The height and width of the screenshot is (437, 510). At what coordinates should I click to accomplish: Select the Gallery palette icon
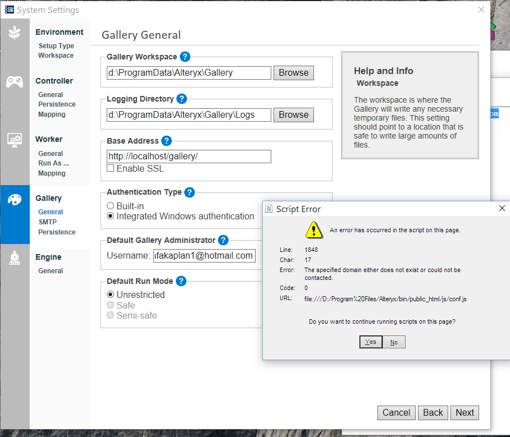[15, 200]
